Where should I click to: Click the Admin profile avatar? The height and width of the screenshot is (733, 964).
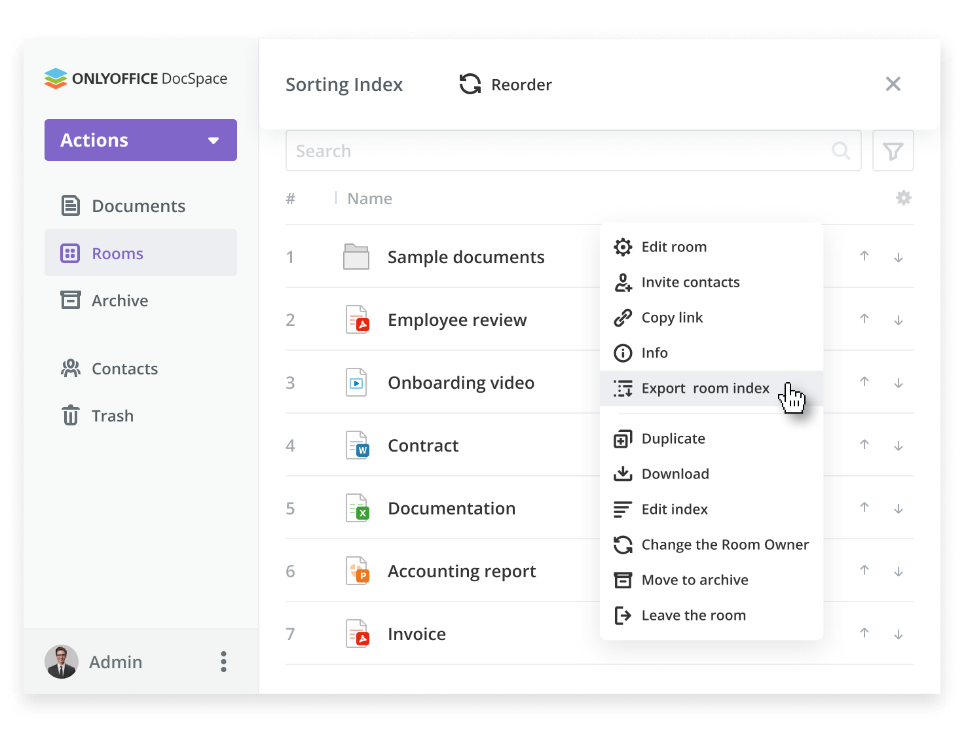[x=62, y=662]
